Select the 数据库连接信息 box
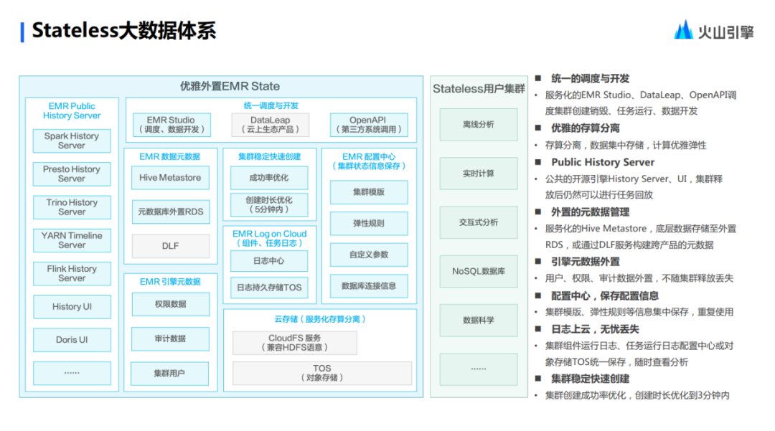Screen dimensions: 775x431 click(x=369, y=286)
